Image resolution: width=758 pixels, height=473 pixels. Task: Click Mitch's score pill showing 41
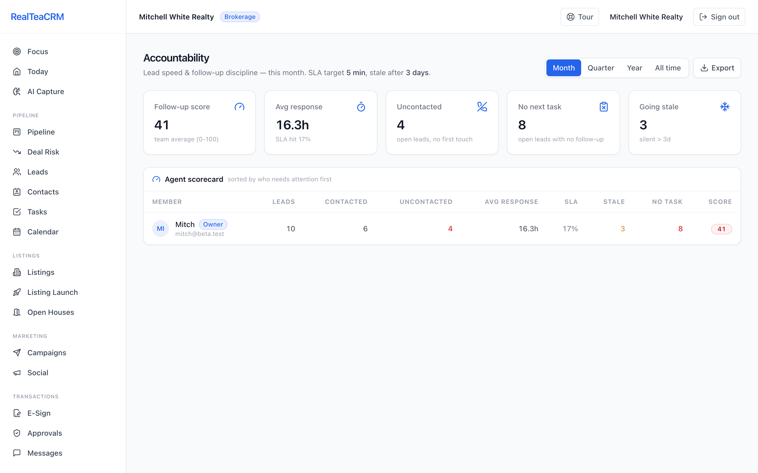721,229
